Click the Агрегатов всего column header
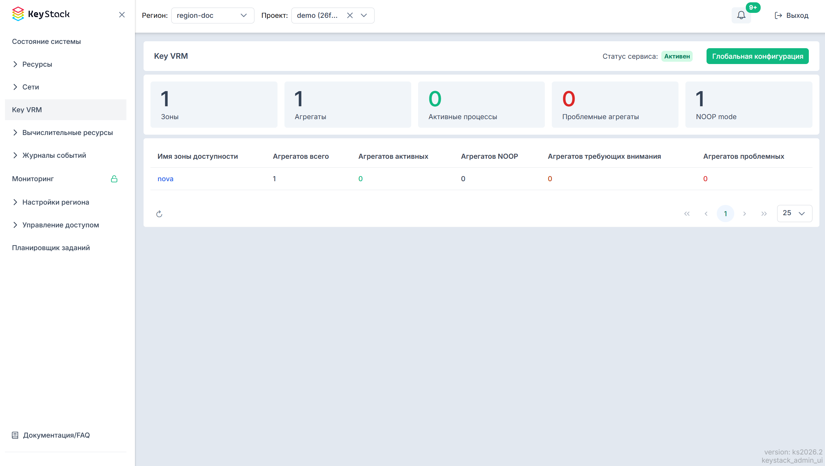 click(x=301, y=156)
